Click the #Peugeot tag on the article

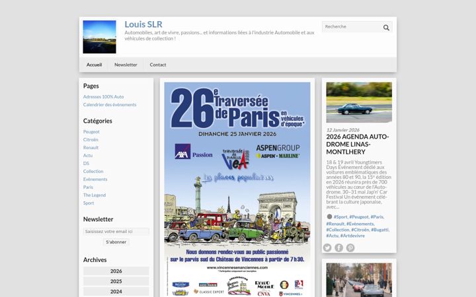(359, 216)
